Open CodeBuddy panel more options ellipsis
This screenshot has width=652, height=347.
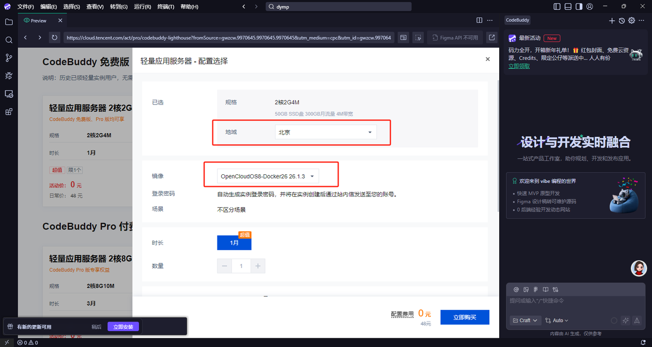642,20
